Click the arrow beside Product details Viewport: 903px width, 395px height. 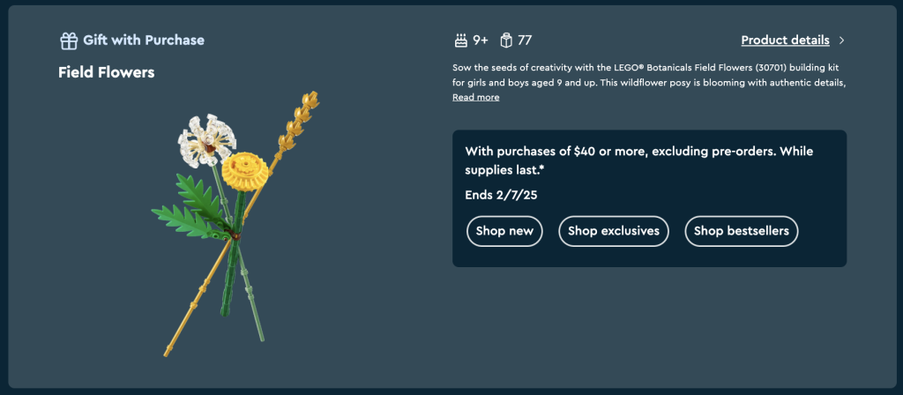tap(842, 41)
